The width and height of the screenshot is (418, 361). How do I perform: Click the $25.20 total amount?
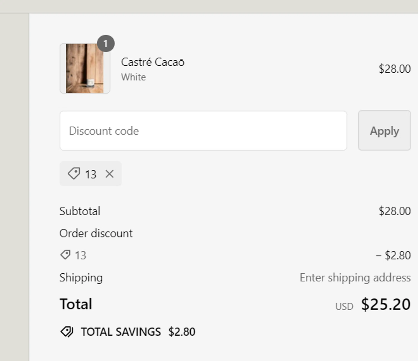(x=386, y=304)
